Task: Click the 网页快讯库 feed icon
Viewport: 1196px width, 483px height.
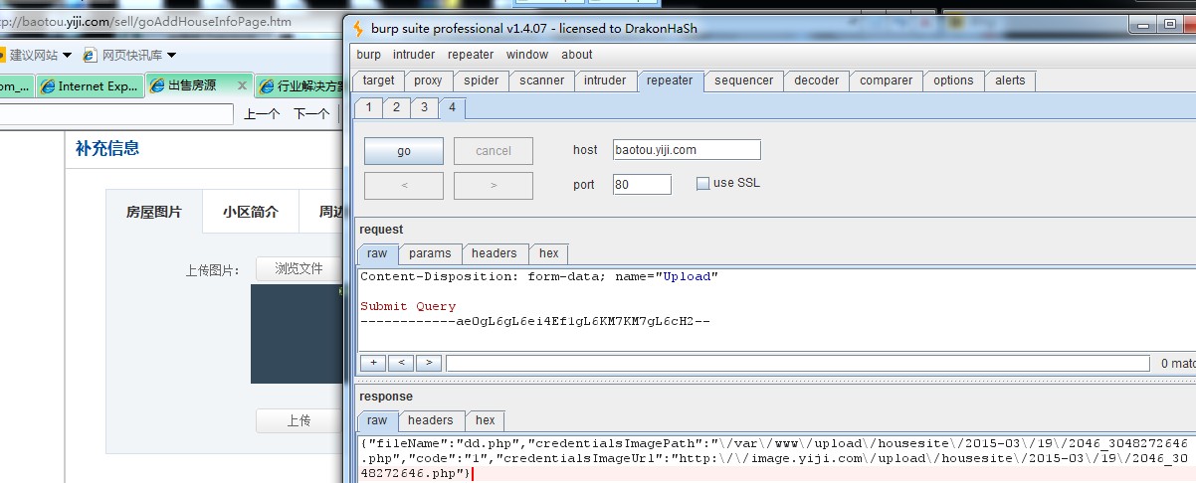Action: [x=91, y=55]
